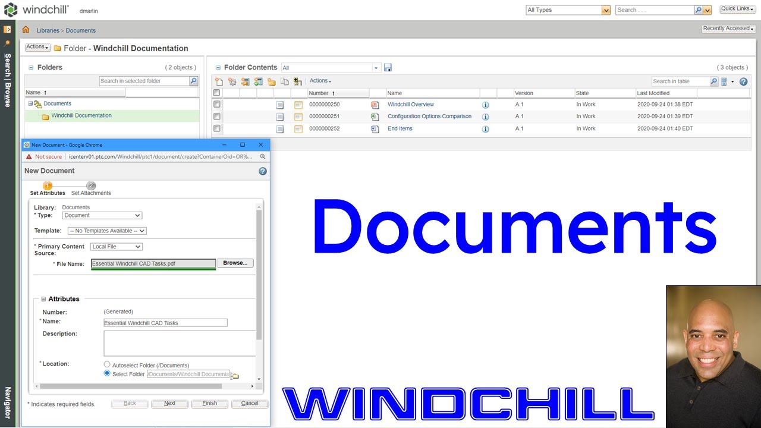Screen dimensions: 761x428
Task: Open Recently Accessed dropdown
Action: [x=728, y=29]
